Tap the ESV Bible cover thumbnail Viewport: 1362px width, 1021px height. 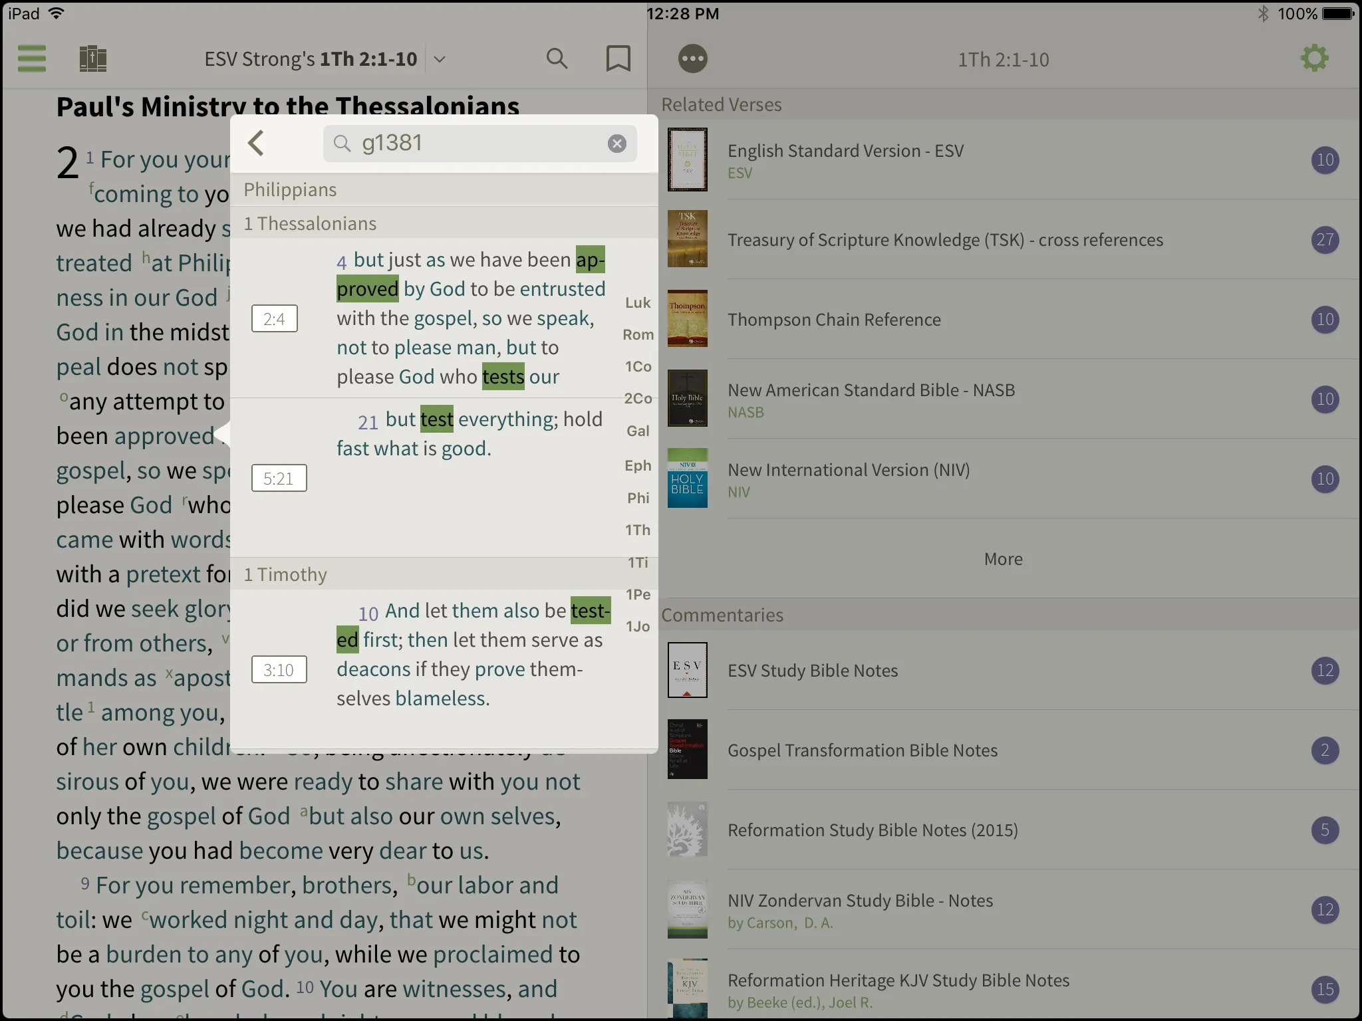click(687, 160)
